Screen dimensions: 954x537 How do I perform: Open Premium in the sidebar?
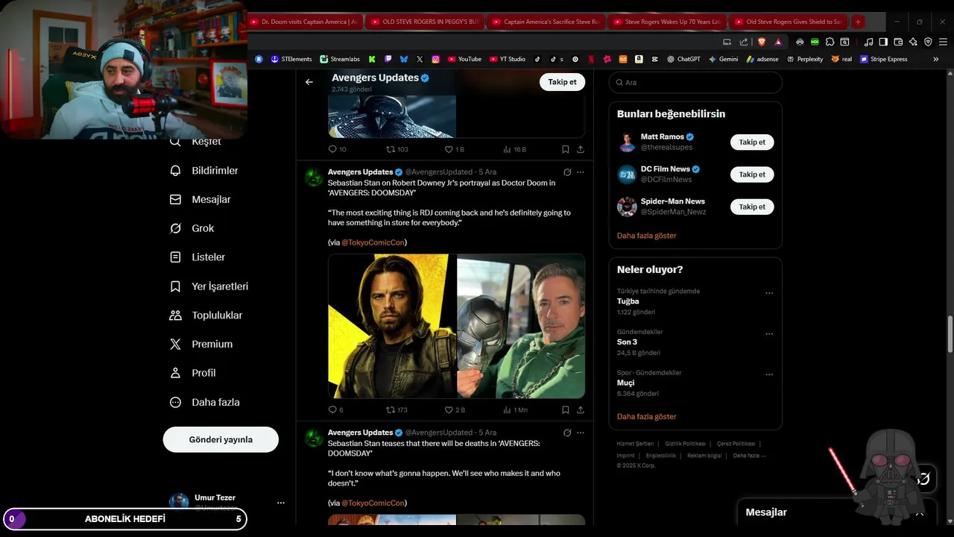coord(201,344)
